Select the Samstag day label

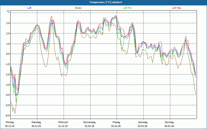click(x=143, y=122)
